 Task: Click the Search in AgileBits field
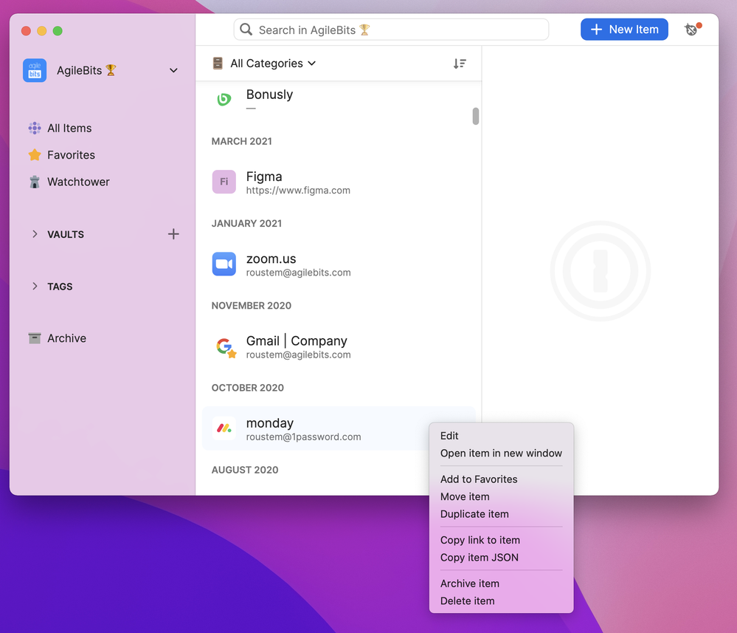coord(391,30)
